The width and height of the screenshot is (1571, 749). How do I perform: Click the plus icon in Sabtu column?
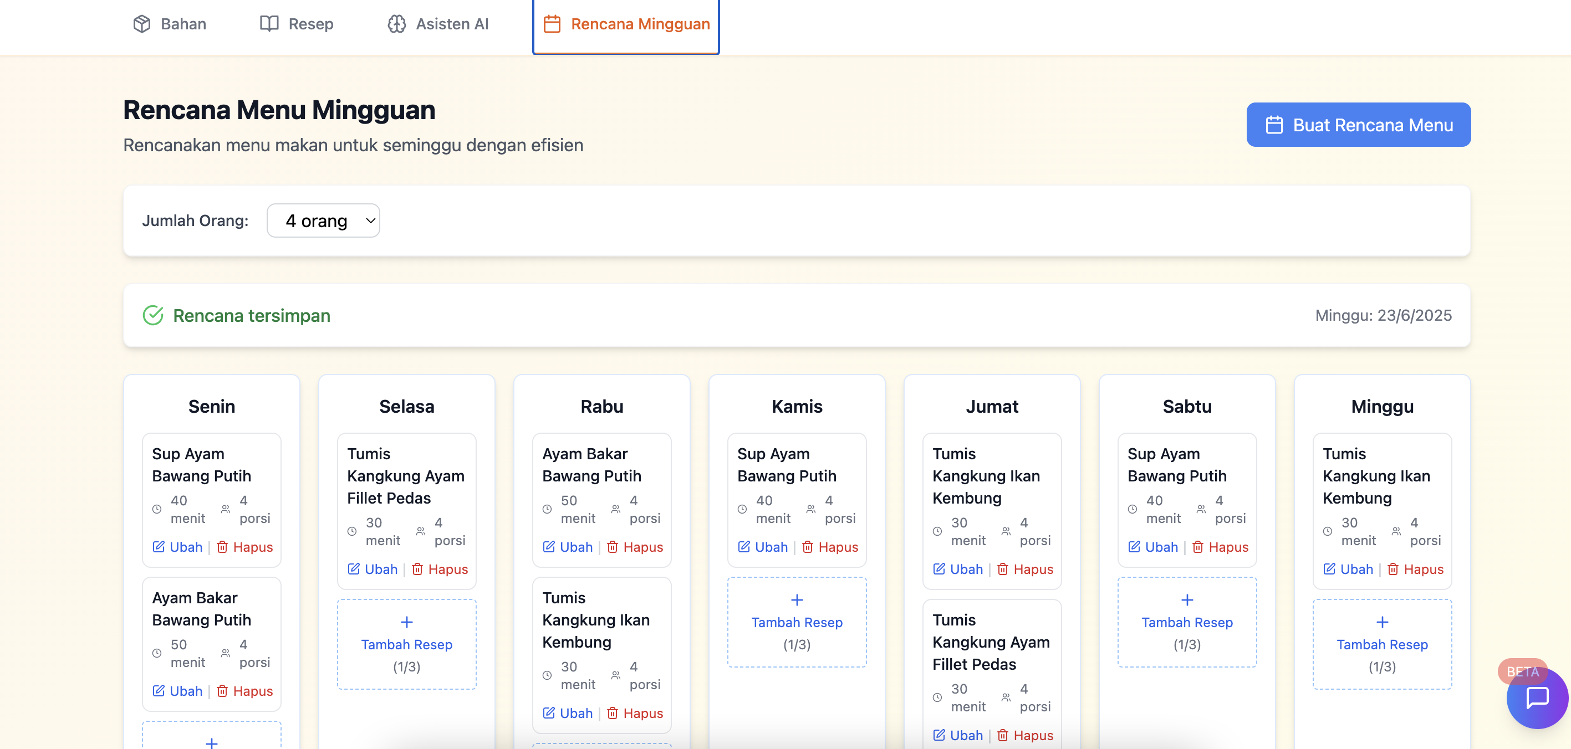[x=1187, y=599]
